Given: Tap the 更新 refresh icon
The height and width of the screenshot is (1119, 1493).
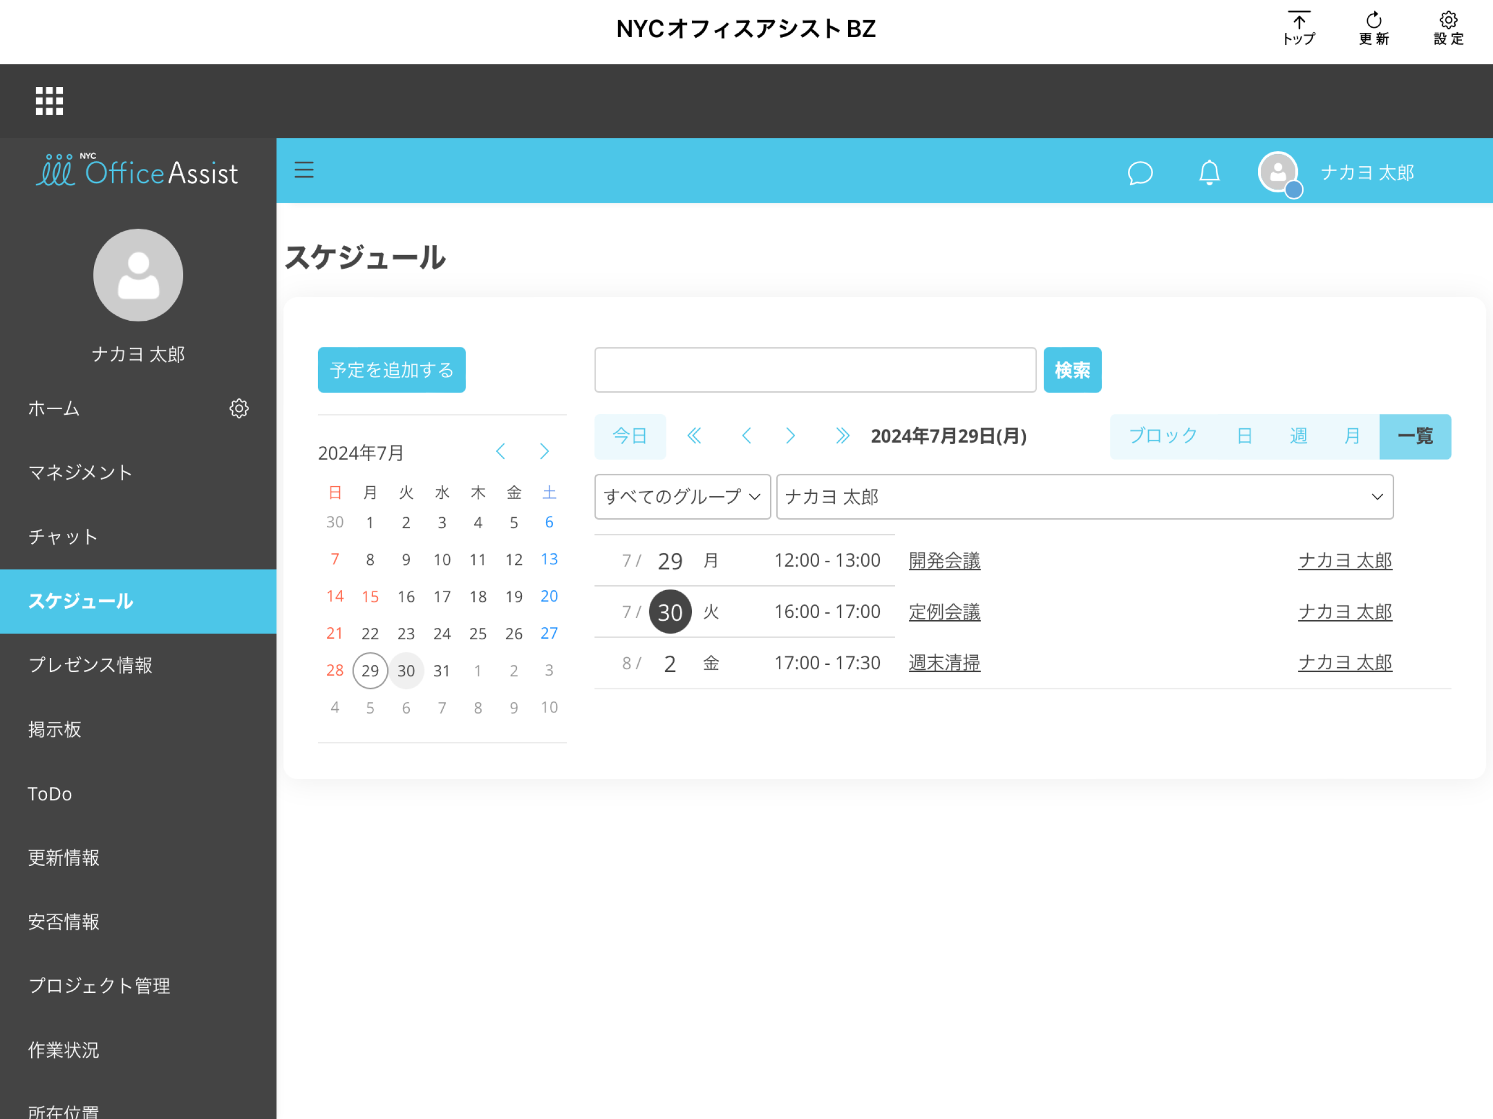Looking at the screenshot, I should point(1373,28).
